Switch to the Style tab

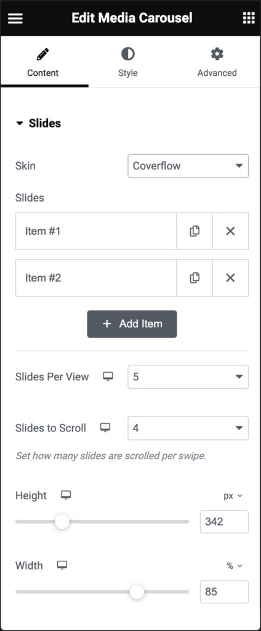[x=128, y=62]
